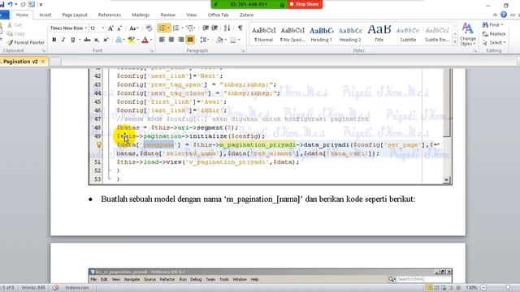Click Replace button
This screenshot has width=520, height=292.
[x=494, y=34]
